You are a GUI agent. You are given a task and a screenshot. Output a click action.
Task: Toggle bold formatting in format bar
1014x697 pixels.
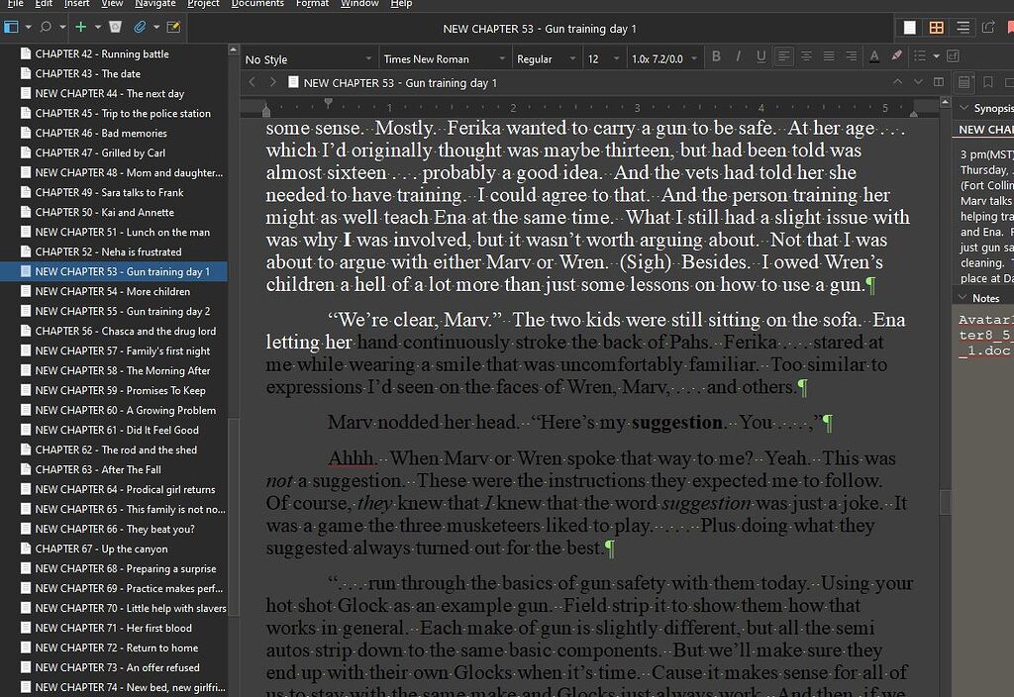coord(716,57)
